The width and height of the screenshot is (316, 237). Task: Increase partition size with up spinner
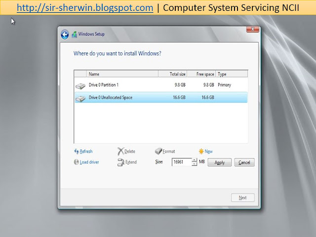pyautogui.click(x=194, y=160)
